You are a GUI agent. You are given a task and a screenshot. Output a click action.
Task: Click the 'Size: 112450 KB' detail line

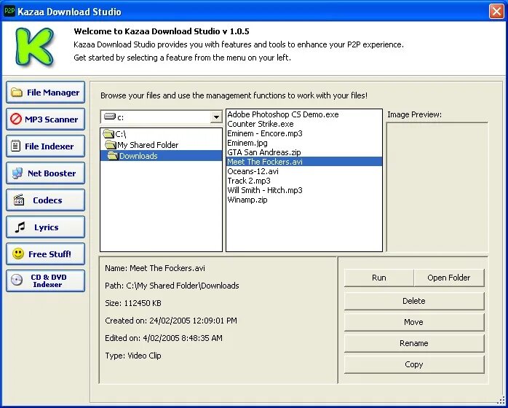point(133,303)
